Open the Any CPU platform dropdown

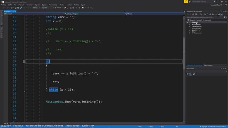(x=47, y=8)
